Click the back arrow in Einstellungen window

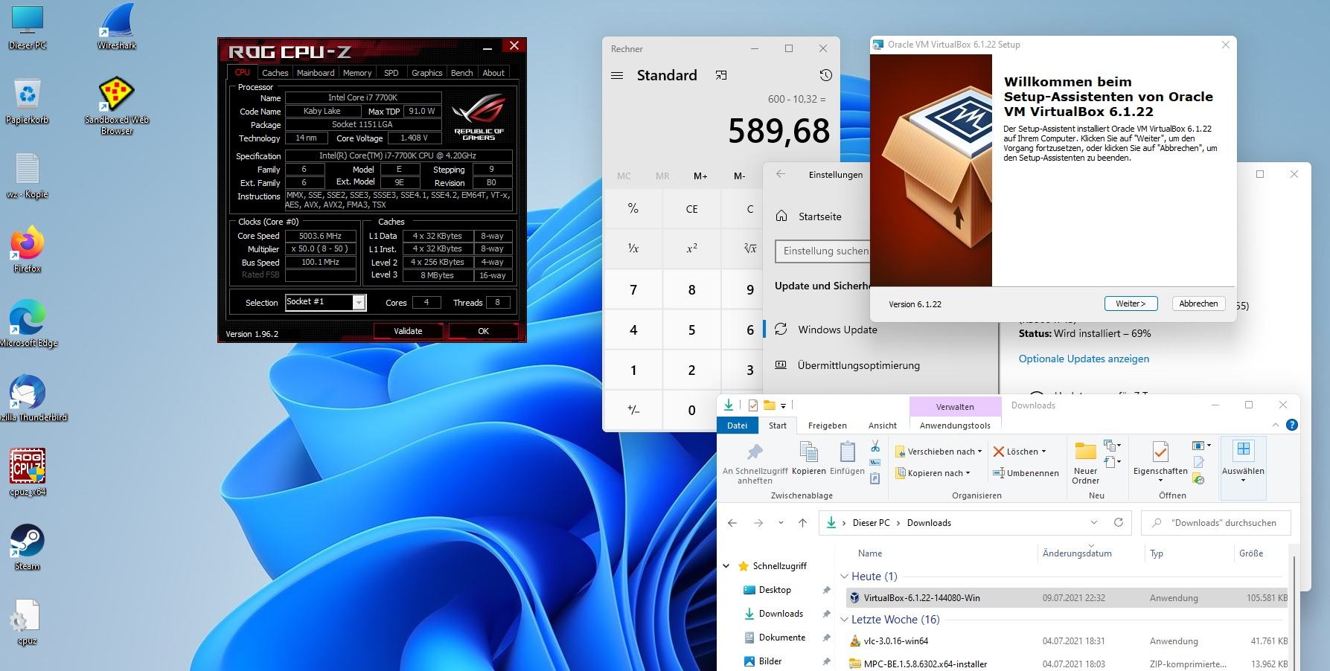[x=780, y=174]
